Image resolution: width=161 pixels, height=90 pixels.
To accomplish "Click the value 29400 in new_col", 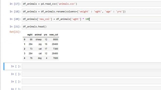I will pyautogui.click(x=55, y=44).
